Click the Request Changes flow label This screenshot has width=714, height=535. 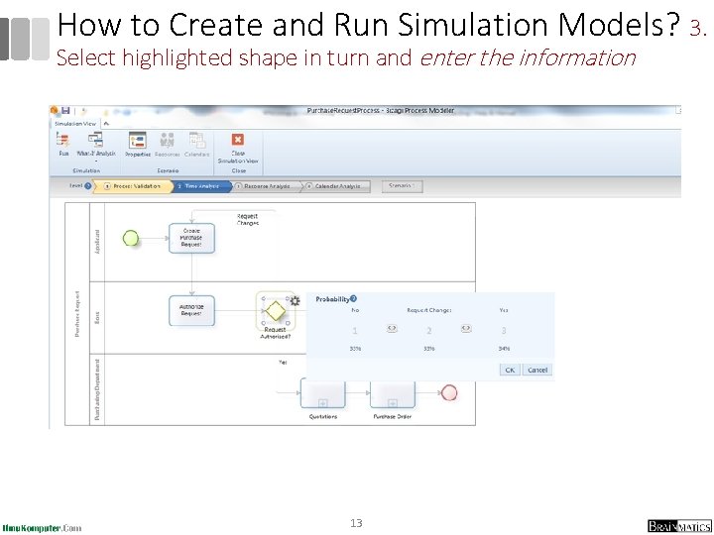point(247,220)
